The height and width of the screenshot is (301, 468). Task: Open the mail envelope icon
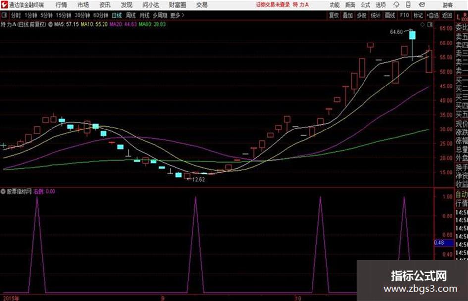(422, 5)
